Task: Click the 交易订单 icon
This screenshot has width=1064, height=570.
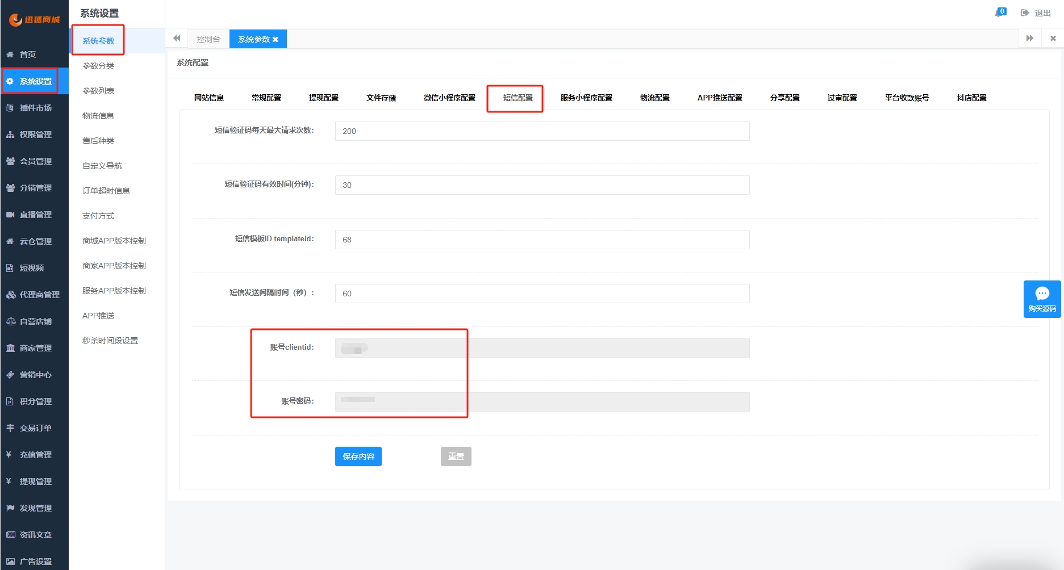Action: 10,428
